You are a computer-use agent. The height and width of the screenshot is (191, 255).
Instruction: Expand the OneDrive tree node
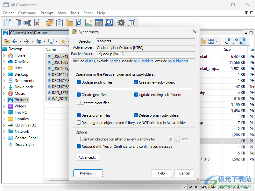coord(4,62)
